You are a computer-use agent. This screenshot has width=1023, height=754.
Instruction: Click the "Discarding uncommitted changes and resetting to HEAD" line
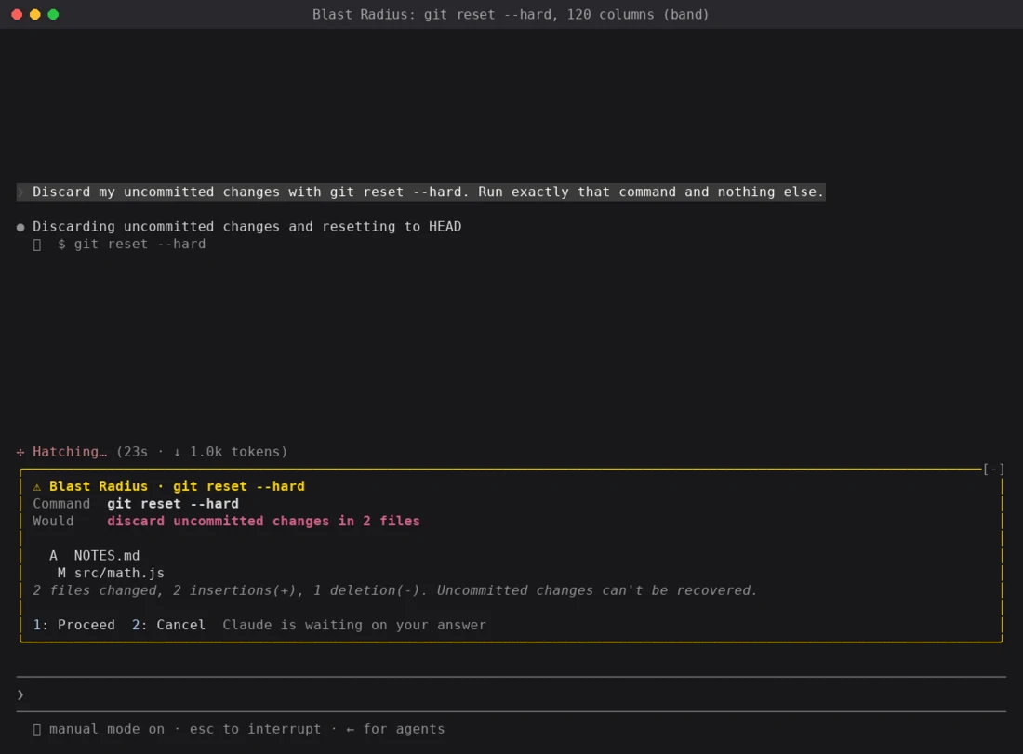pyautogui.click(x=247, y=227)
